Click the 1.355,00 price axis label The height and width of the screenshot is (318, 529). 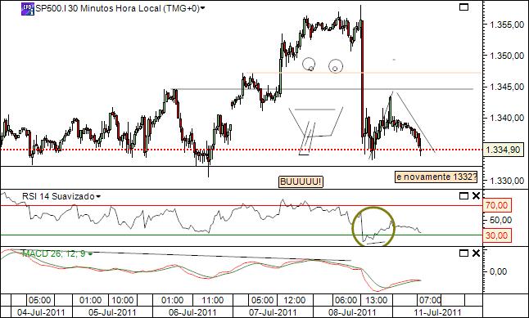(507, 25)
